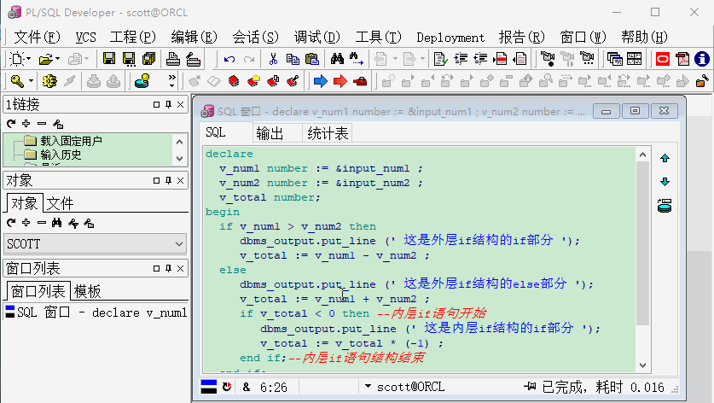Click the folder with wrench icon

coord(702,81)
